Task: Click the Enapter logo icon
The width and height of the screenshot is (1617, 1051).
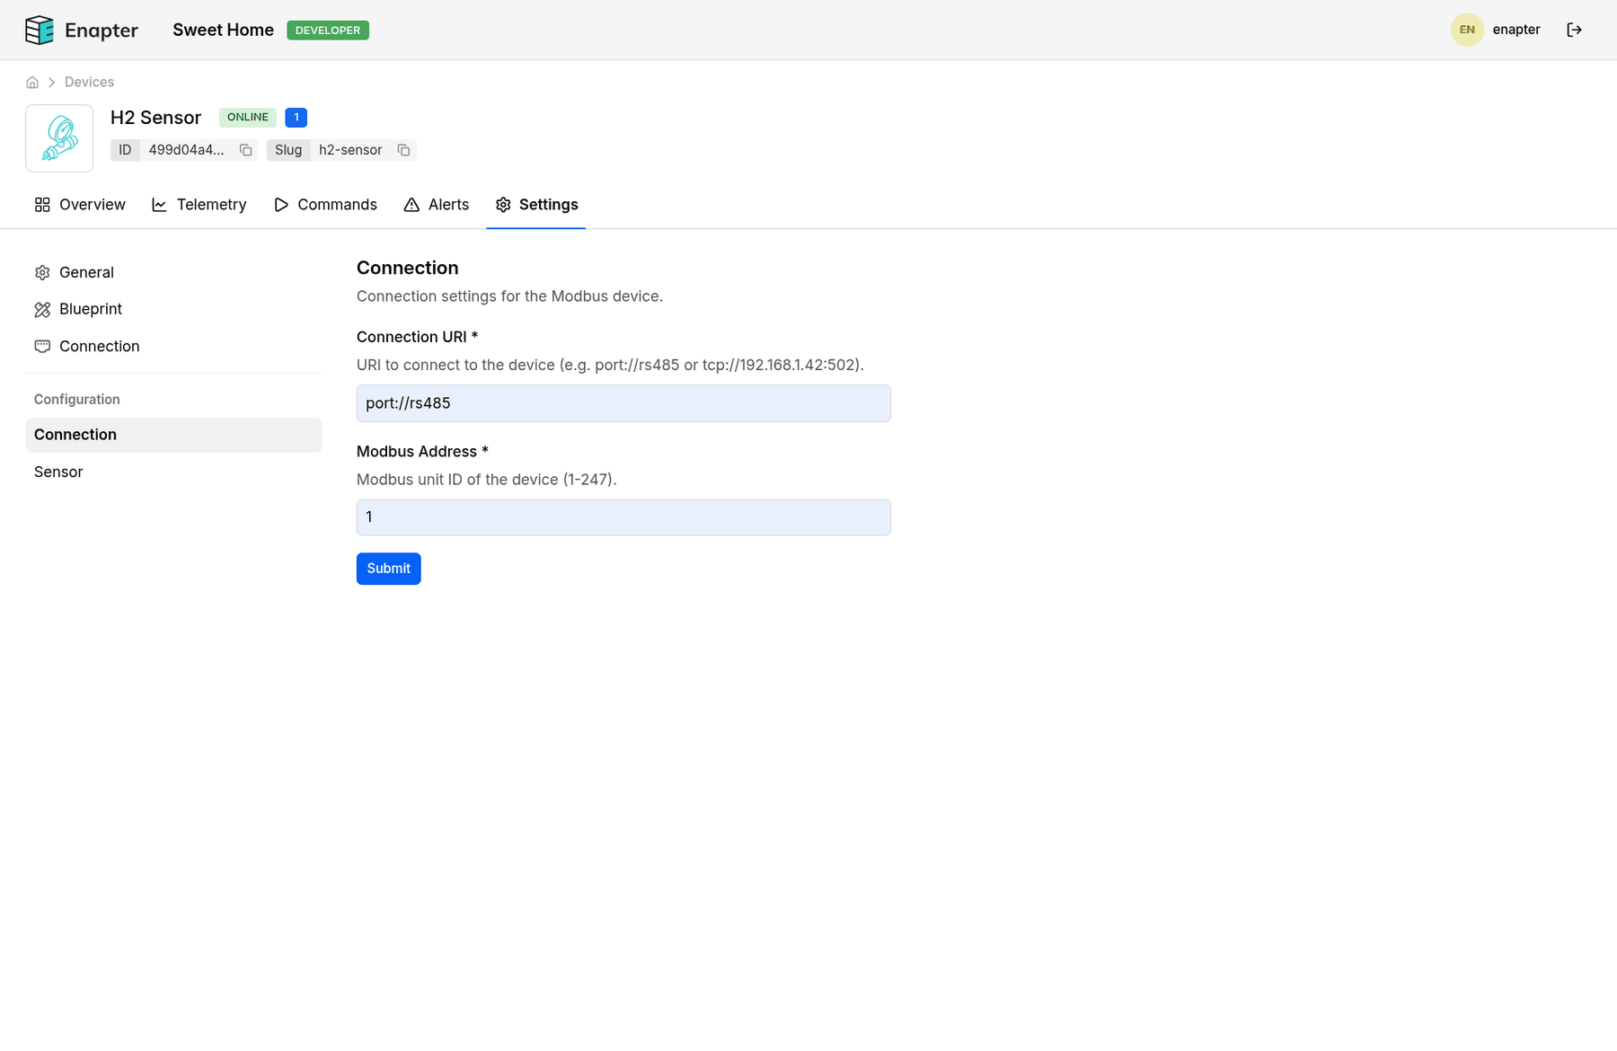Action: [x=39, y=30]
